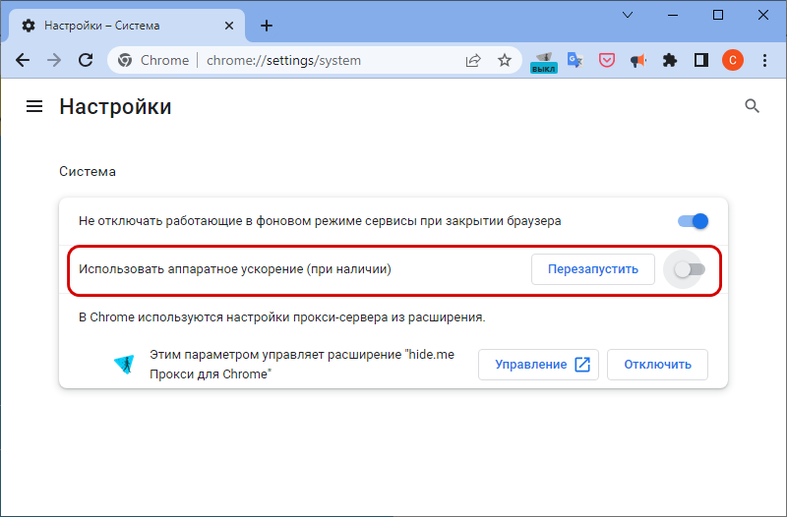Viewport: 787px width, 517px height.
Task: Select the 'Настройки – Система' tab
Action: (x=127, y=26)
